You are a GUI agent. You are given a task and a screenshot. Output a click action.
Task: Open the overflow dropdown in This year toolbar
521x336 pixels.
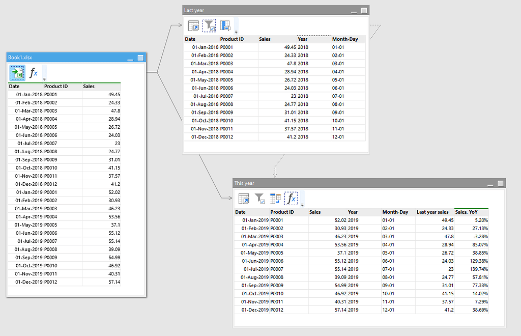click(301, 204)
